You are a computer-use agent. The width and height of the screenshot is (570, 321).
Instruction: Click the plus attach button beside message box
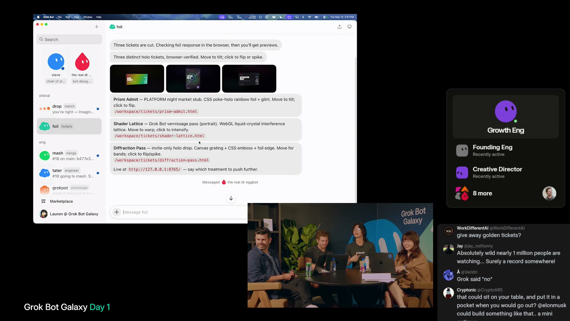(117, 212)
